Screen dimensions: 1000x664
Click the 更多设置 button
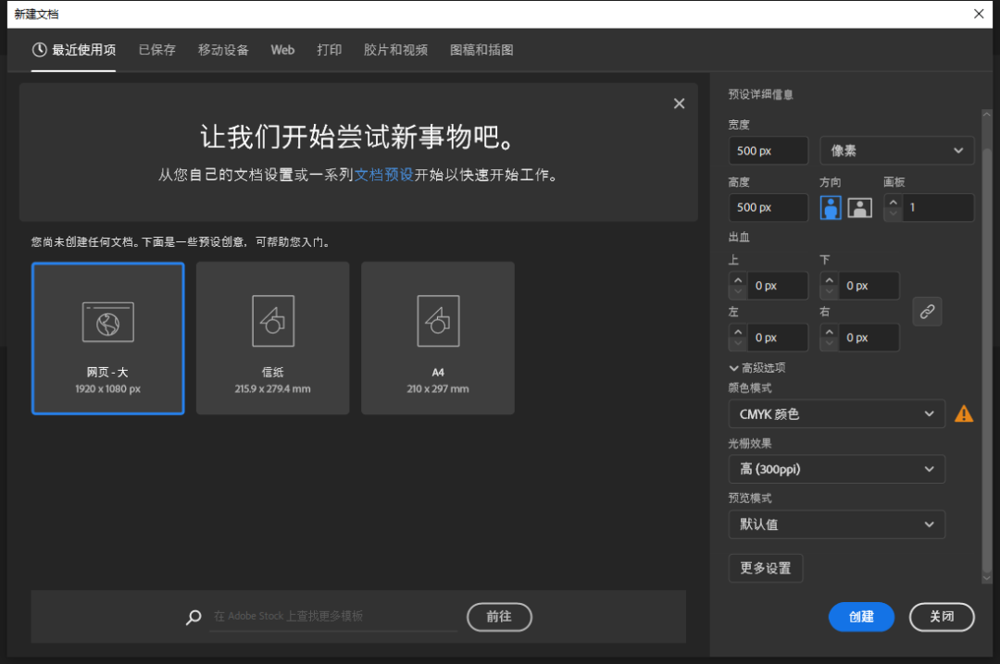766,569
